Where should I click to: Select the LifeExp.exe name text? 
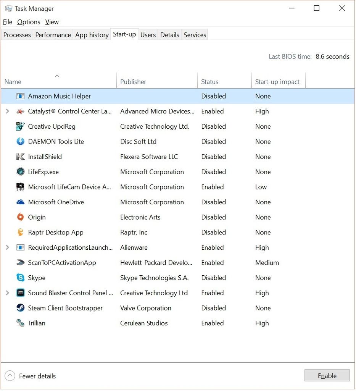43,172
